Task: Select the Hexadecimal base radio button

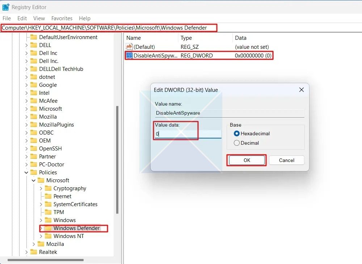Action: pos(237,133)
